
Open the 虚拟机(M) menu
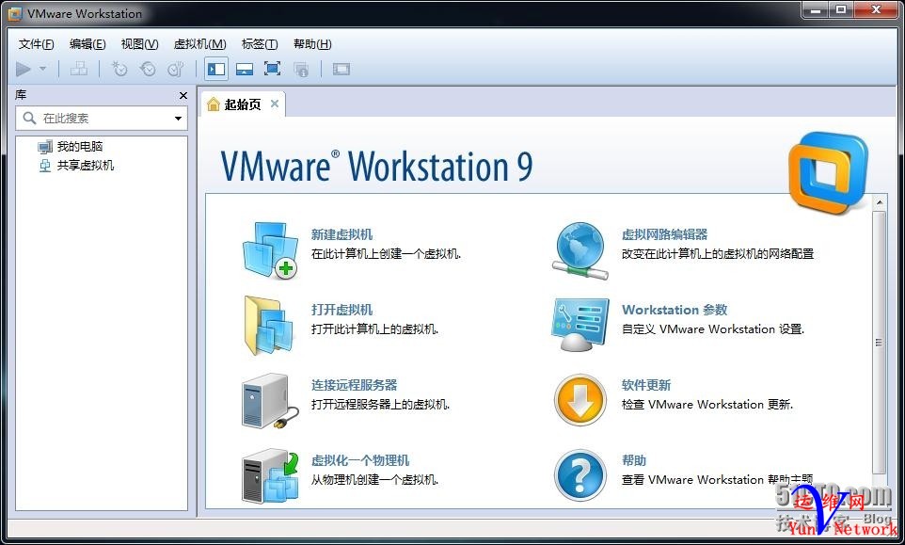click(x=199, y=44)
